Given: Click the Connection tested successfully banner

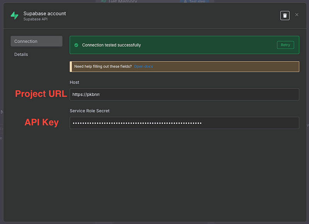Looking at the screenshot, I should coord(174,45).
